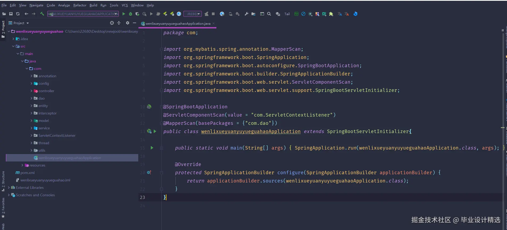Screen dimensions: 507x230
Task: Open the run configuration dropdown
Action: click(x=83, y=14)
